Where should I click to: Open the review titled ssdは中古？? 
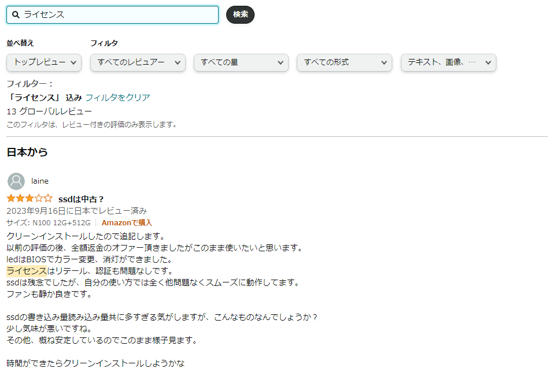pos(81,199)
